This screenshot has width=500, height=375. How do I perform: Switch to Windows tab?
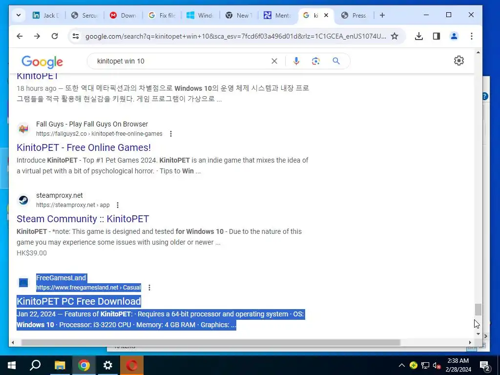pos(201,15)
